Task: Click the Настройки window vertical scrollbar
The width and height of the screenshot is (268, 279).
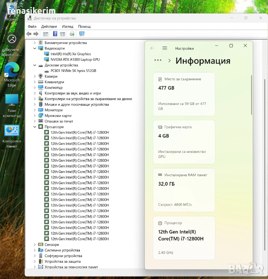Action: click(x=251, y=94)
